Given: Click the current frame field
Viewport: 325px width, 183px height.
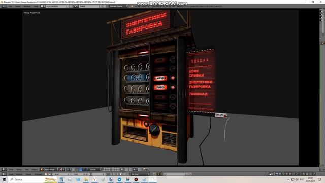Looking at the screenshot, I should coord(99,174).
